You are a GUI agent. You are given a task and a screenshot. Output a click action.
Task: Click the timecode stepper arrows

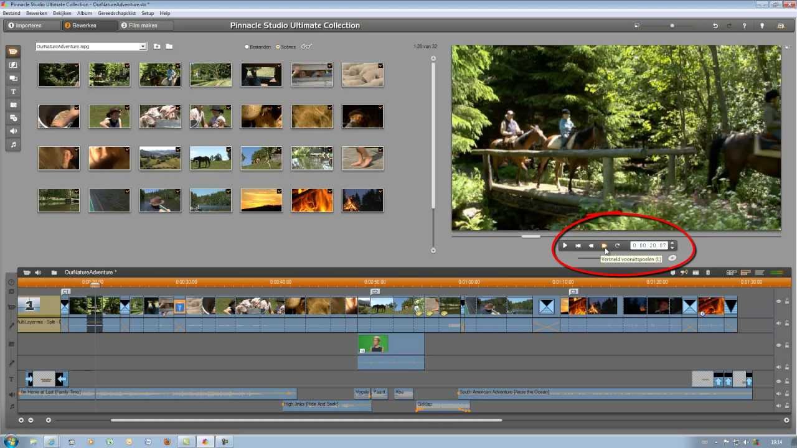pos(672,246)
